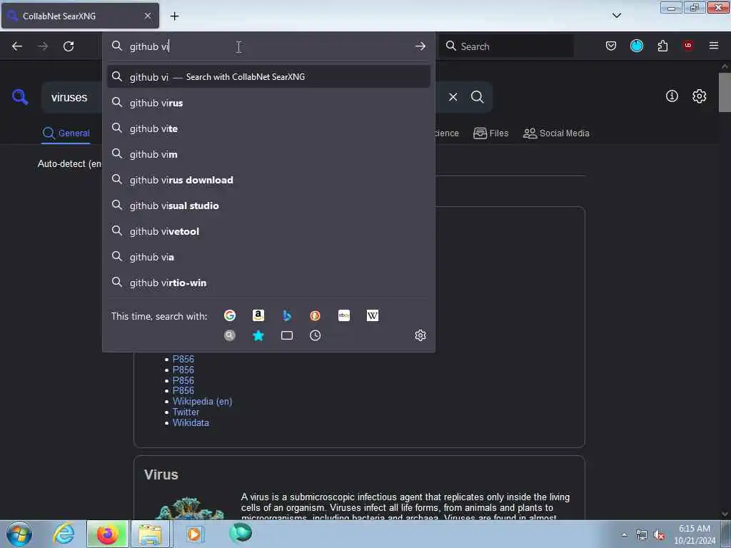Expand the list all tabs chevron

[616, 16]
